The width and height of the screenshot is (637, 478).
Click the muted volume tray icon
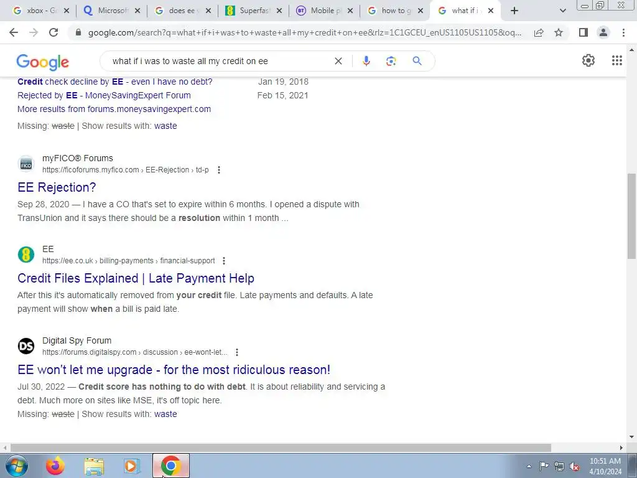coord(574,467)
